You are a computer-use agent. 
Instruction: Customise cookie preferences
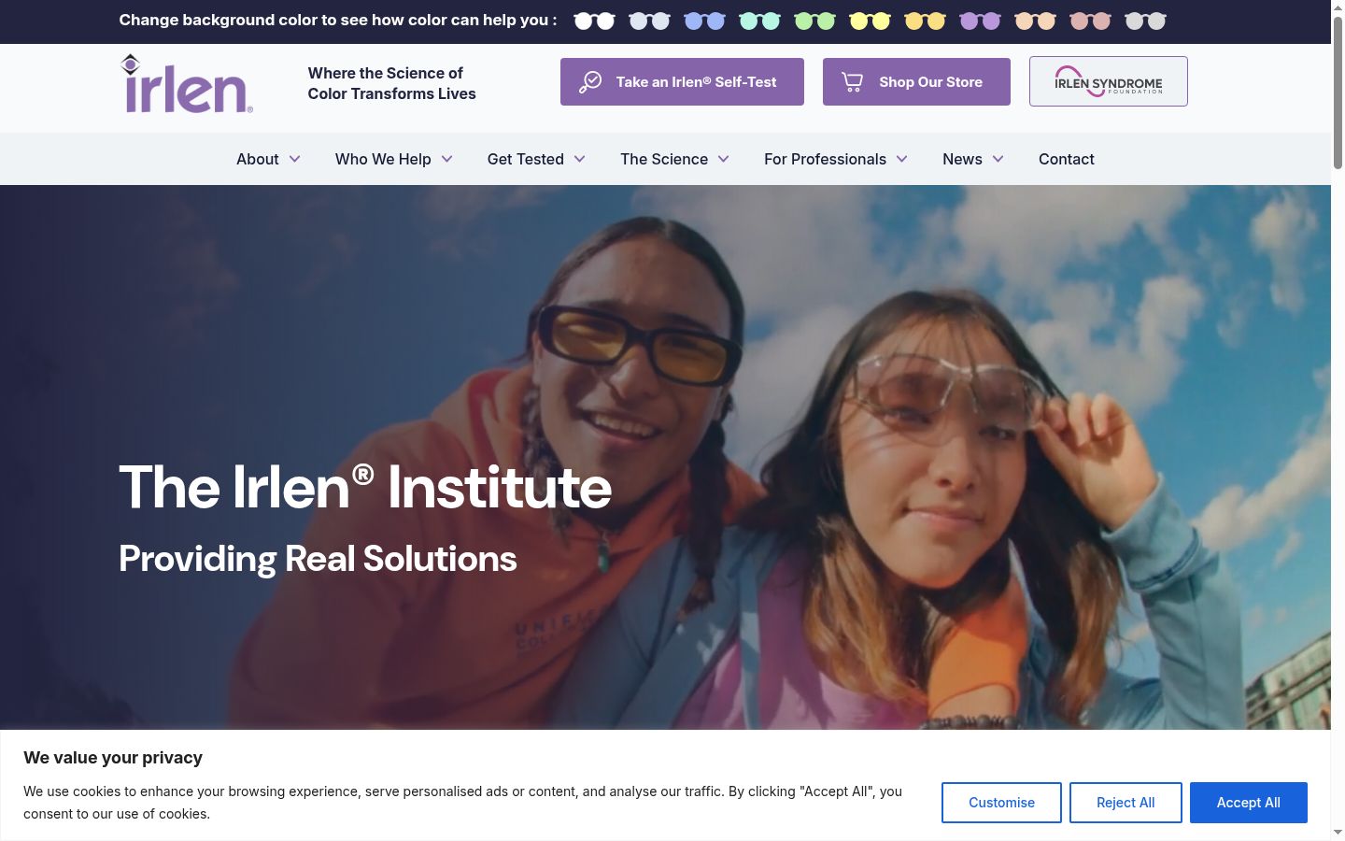click(x=1001, y=803)
